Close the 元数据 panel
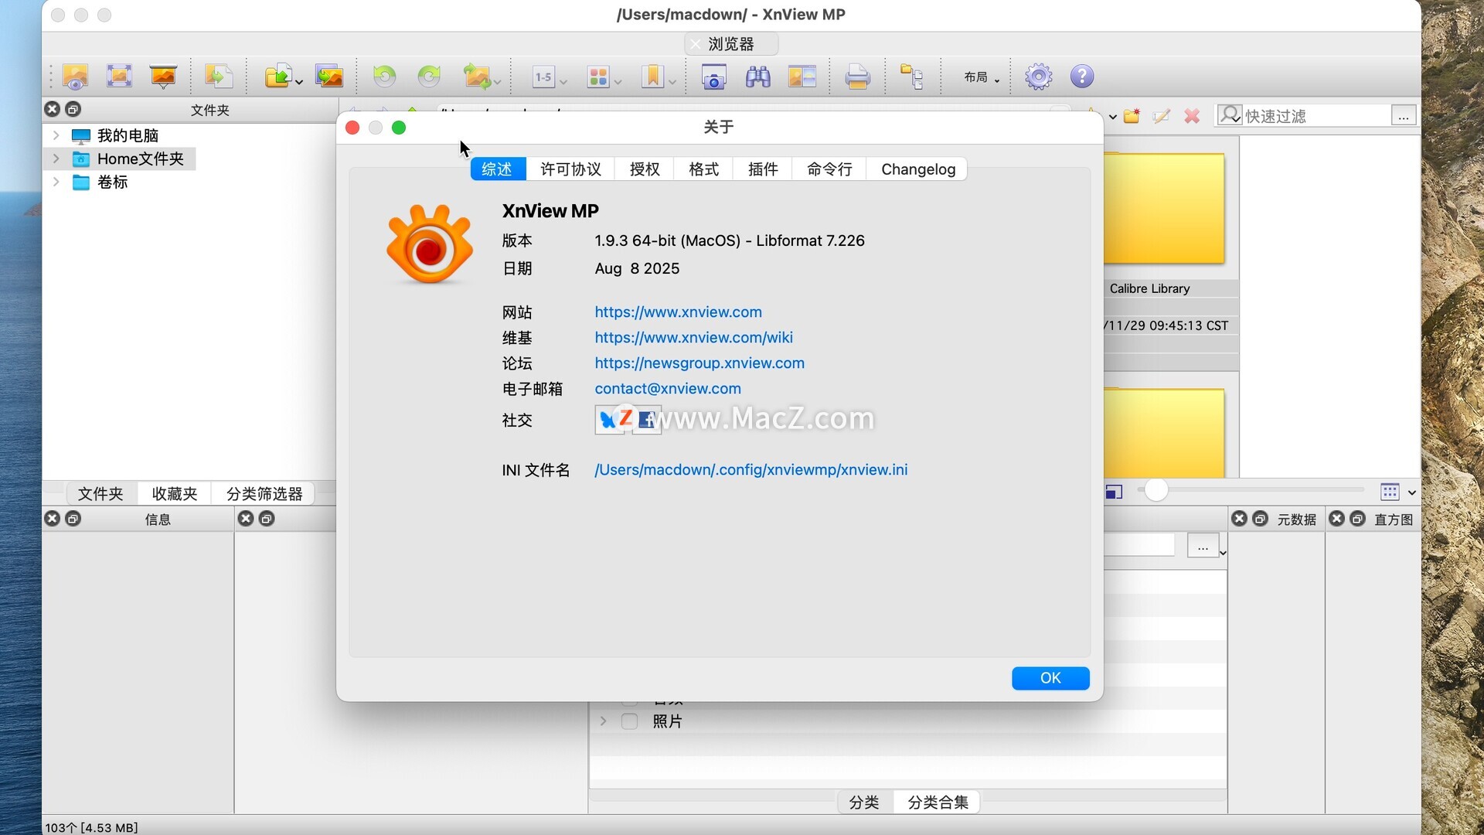Viewport: 1484px width, 835px height. 1239,519
